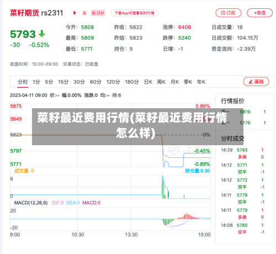
Task: Switch to the 1分 chart tab
Action: (36, 82)
